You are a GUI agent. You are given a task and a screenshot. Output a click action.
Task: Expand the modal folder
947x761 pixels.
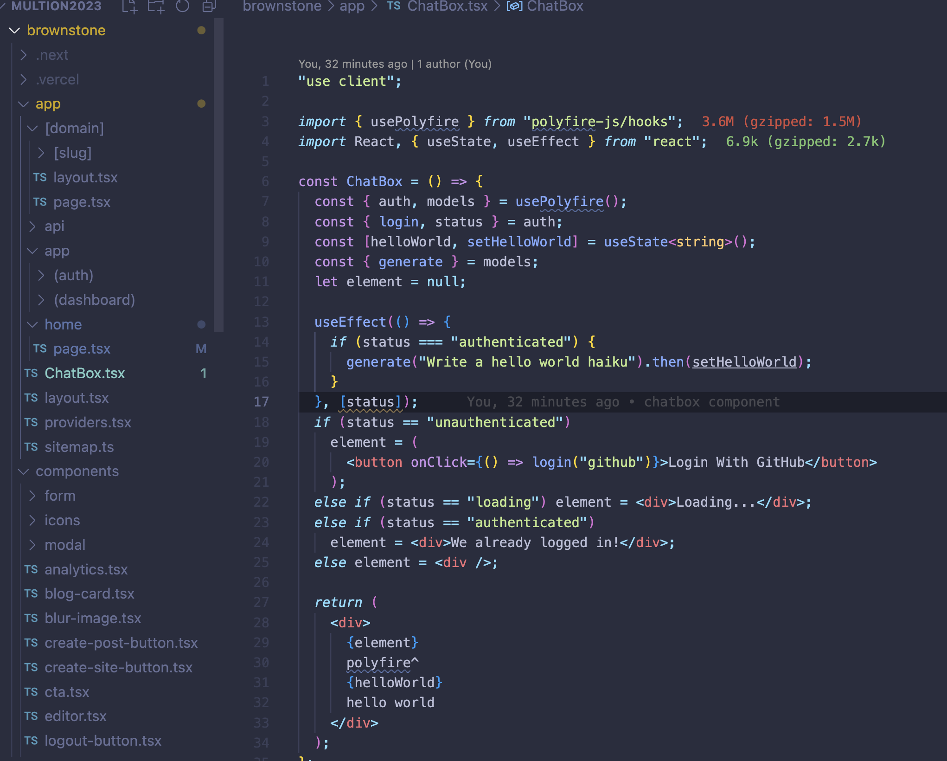click(x=32, y=545)
